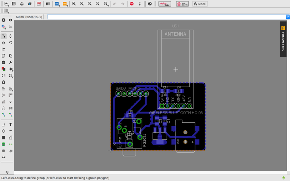This screenshot has height=181, width=290.
Task: Open the CAM processor icon
Action: tap(30, 4)
